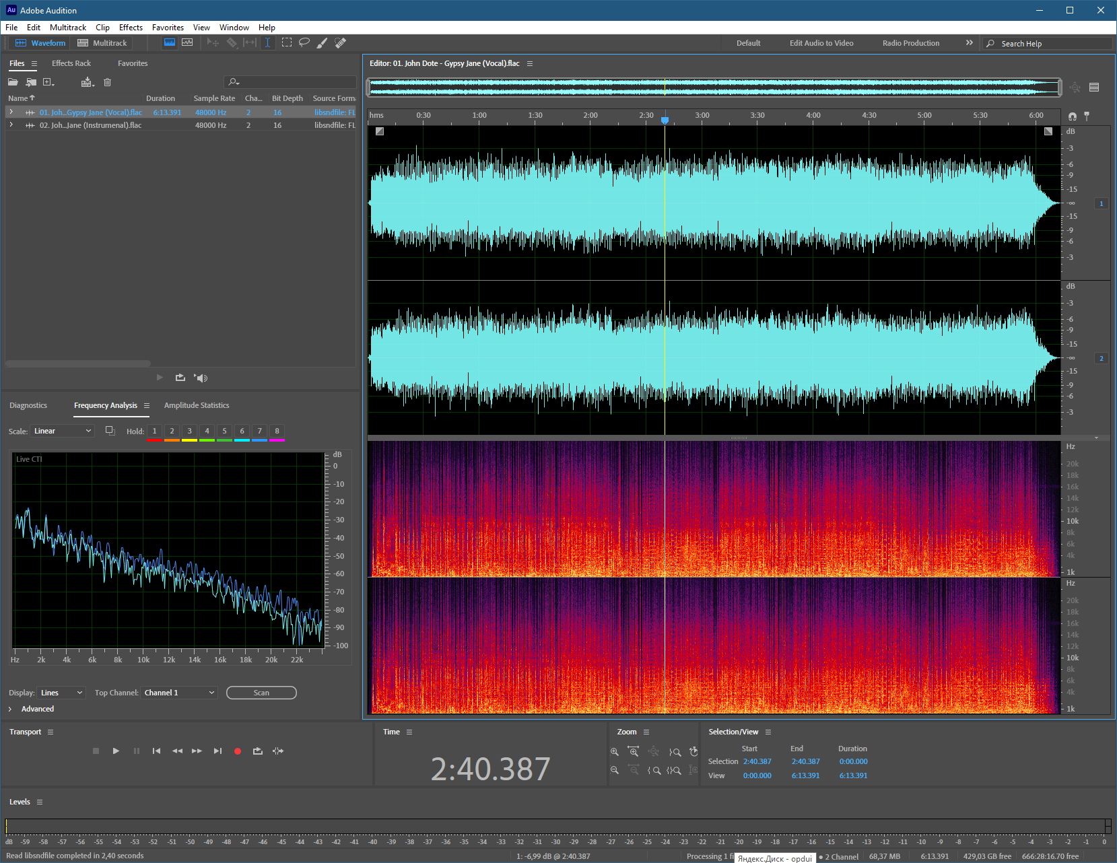Switch to Diagnostics tab
This screenshot has height=863, width=1117.
click(28, 405)
